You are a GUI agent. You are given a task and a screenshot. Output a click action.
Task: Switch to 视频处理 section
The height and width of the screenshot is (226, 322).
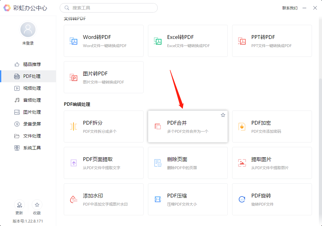[x=28, y=88]
